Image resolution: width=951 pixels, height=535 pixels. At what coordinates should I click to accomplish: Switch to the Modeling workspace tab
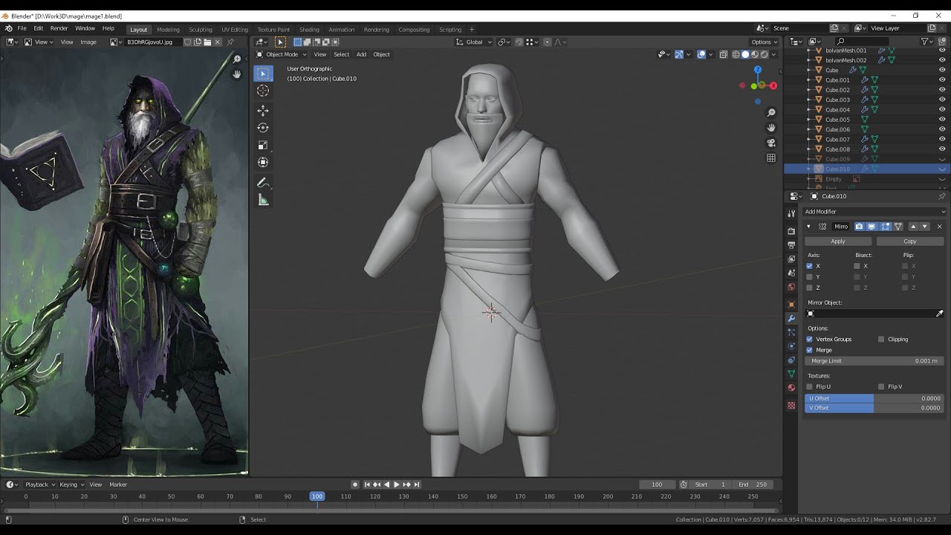(x=168, y=30)
